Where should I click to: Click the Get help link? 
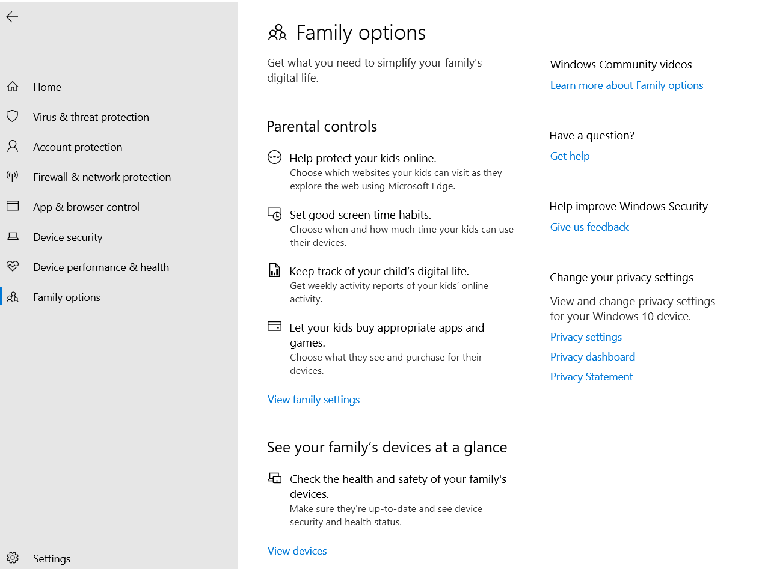(570, 156)
